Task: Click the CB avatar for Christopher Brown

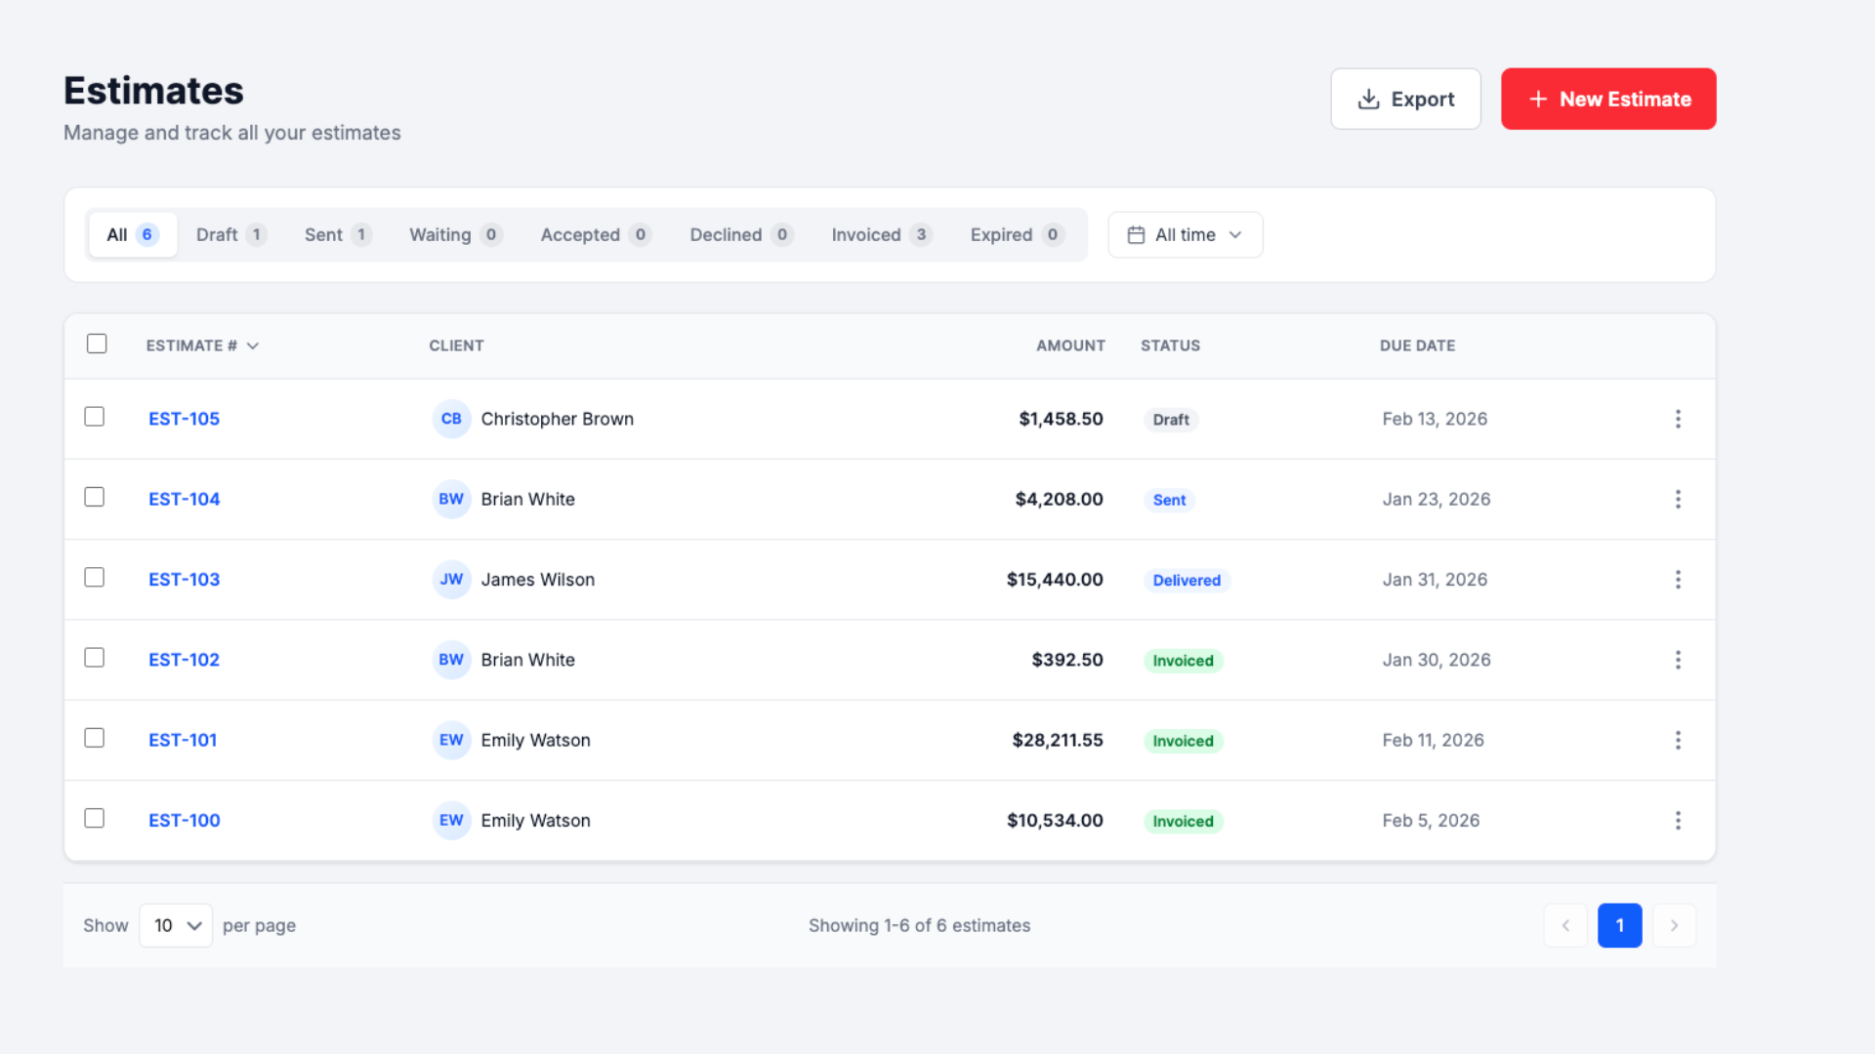Action: pos(451,419)
